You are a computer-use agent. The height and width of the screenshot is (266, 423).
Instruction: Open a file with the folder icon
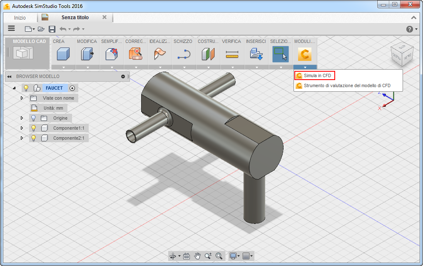click(x=41, y=29)
